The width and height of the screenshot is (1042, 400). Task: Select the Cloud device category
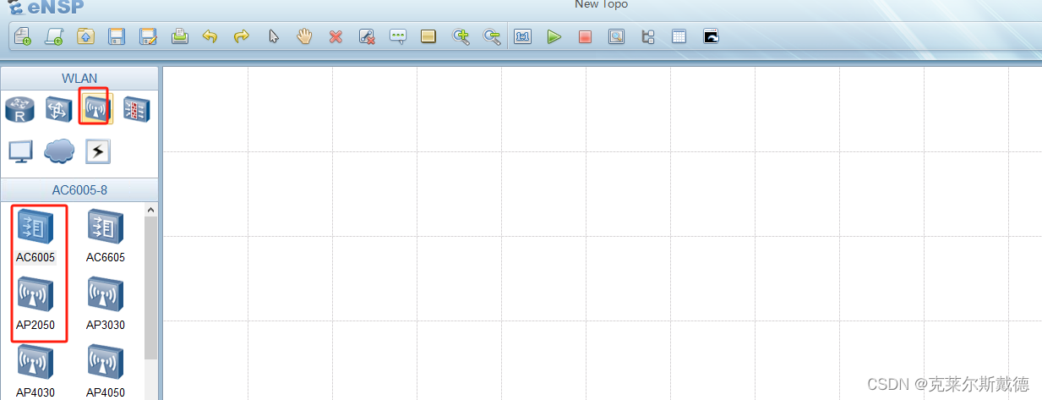point(59,151)
